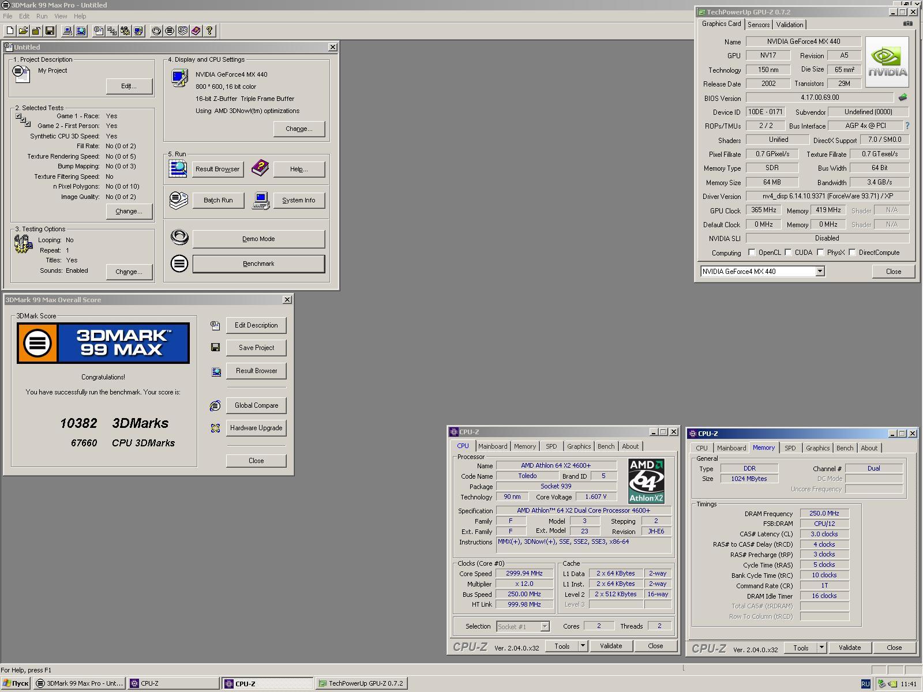Click the Batch Run stack toolbar icon
This screenshot has width=923, height=692.
[183, 31]
